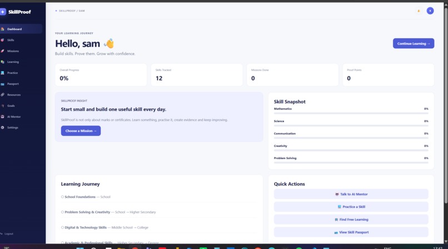
Task: Click the 'Skill Snapshot' heading
Action: [290, 101]
